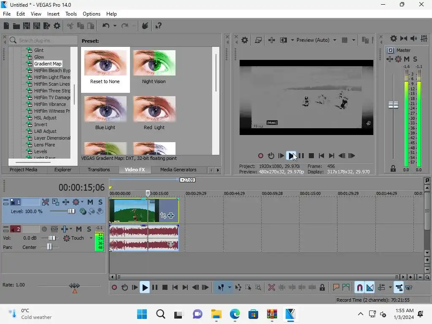432x324 pixels.
Task: Open the File menu
Action: coord(7,14)
